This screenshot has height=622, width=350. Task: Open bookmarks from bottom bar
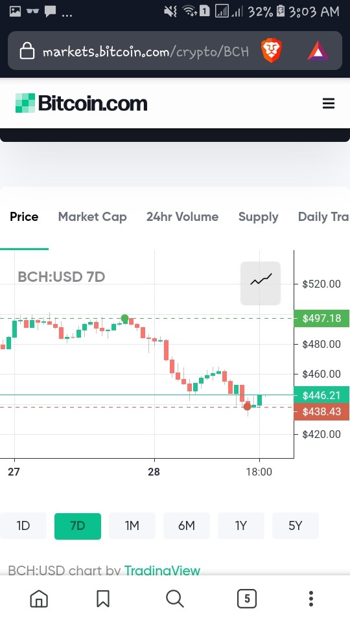point(103,598)
